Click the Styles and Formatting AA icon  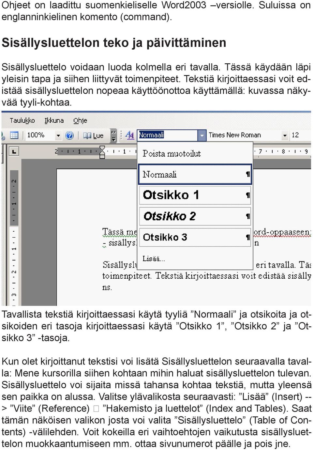pyautogui.click(x=129, y=135)
